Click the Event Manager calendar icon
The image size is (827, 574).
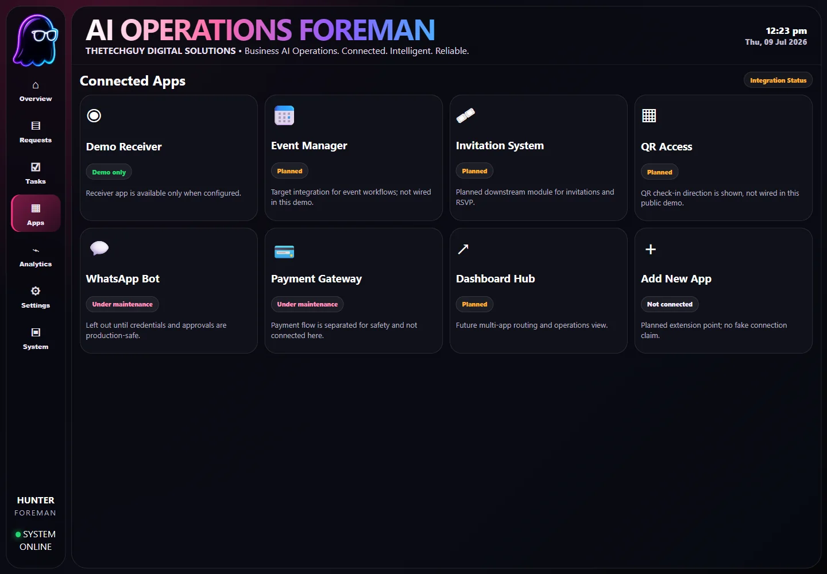point(284,115)
